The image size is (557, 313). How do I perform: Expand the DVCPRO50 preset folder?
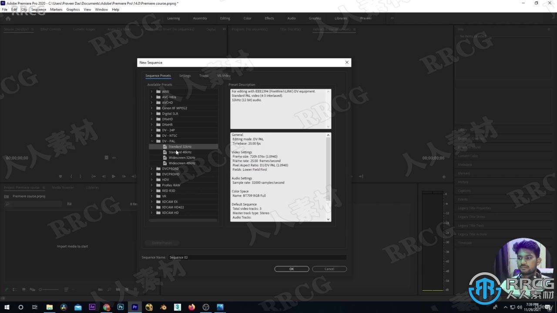point(152,169)
